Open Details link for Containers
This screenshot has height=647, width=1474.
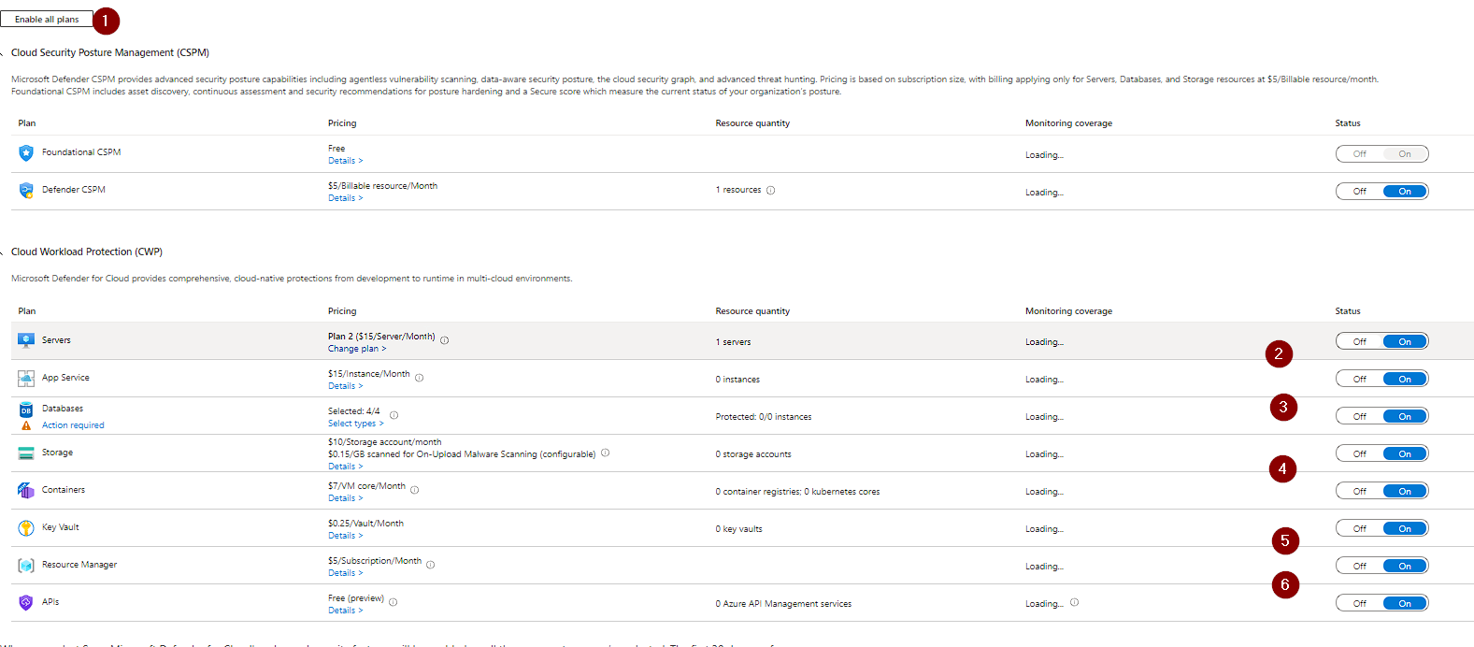tap(346, 498)
